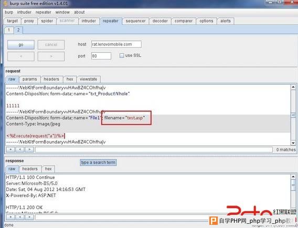The image size is (298, 228).
Task: Go to next request in history
Action: pyautogui.click(x=51, y=56)
